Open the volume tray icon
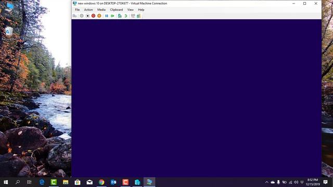This screenshot has height=187, width=333. [296, 182]
